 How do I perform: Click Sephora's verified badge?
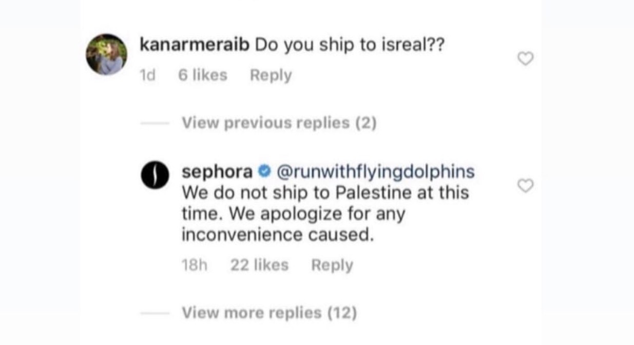263,172
